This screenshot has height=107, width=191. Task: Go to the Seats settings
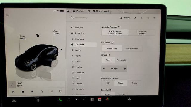[76, 62]
